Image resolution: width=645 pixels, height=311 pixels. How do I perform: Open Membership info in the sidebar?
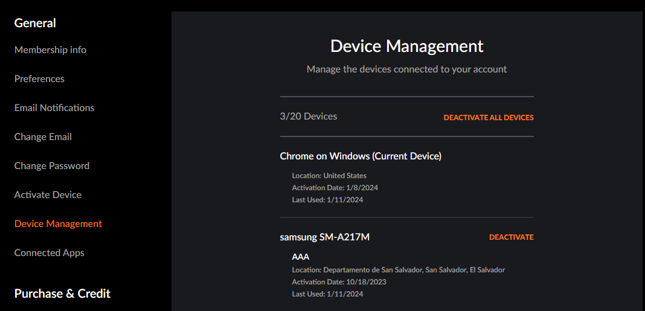(x=50, y=50)
